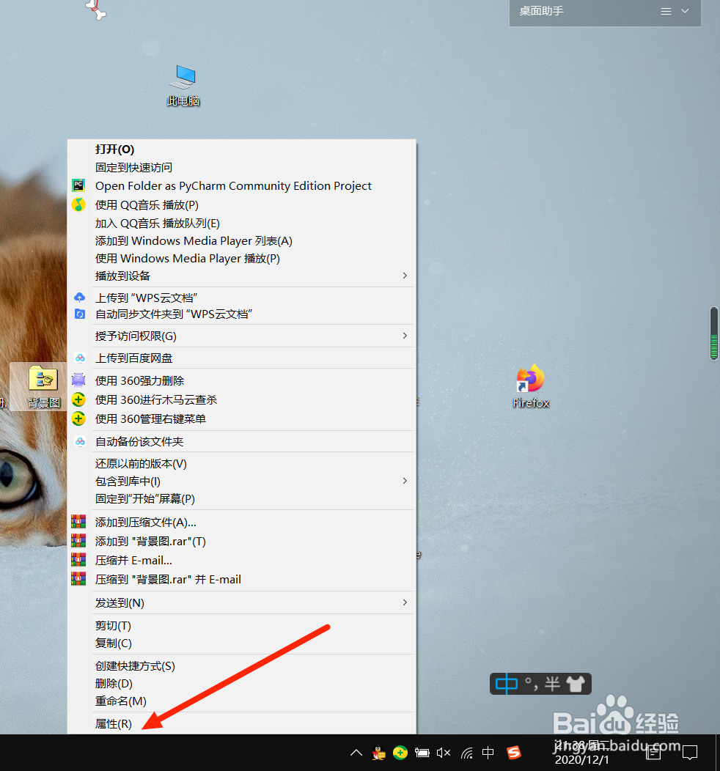This screenshot has height=771, width=720.
Task: Click the 360 icon beside 管理右键菜单
Action: [78, 418]
